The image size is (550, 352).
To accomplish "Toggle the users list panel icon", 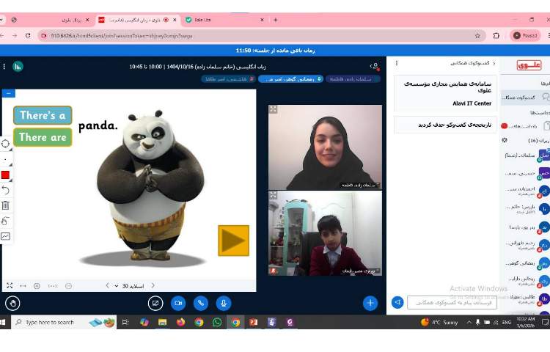I will (375, 66).
